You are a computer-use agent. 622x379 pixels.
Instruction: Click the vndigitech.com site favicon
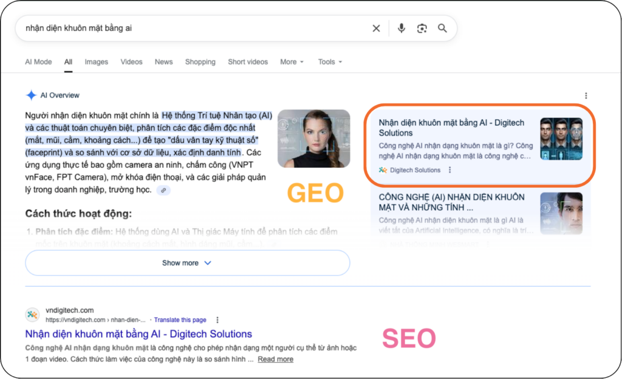(x=32, y=315)
